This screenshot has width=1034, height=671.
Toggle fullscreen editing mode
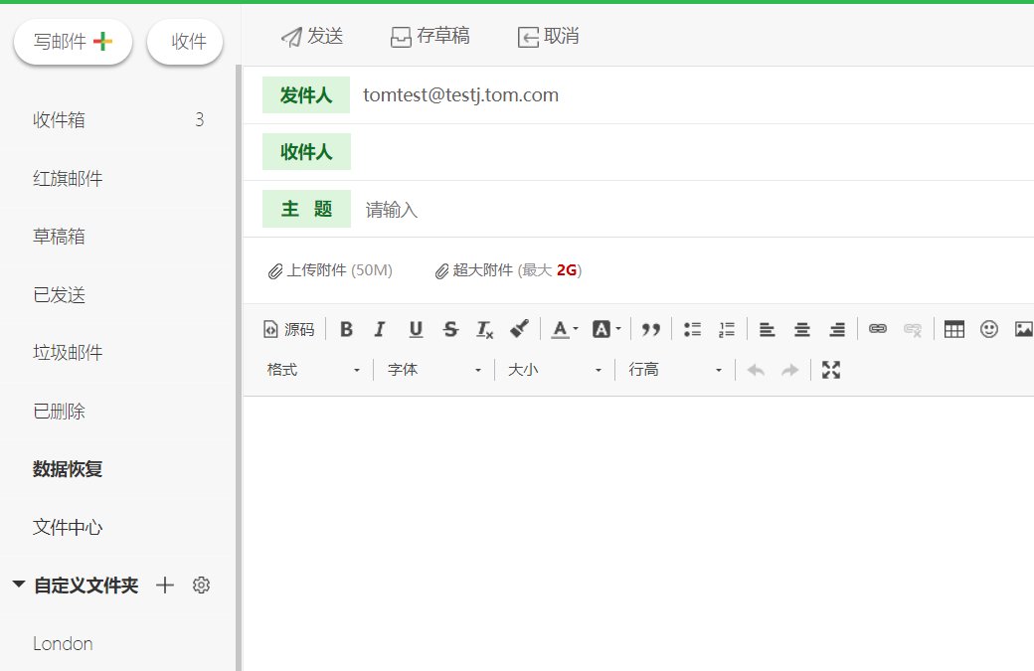pos(831,369)
